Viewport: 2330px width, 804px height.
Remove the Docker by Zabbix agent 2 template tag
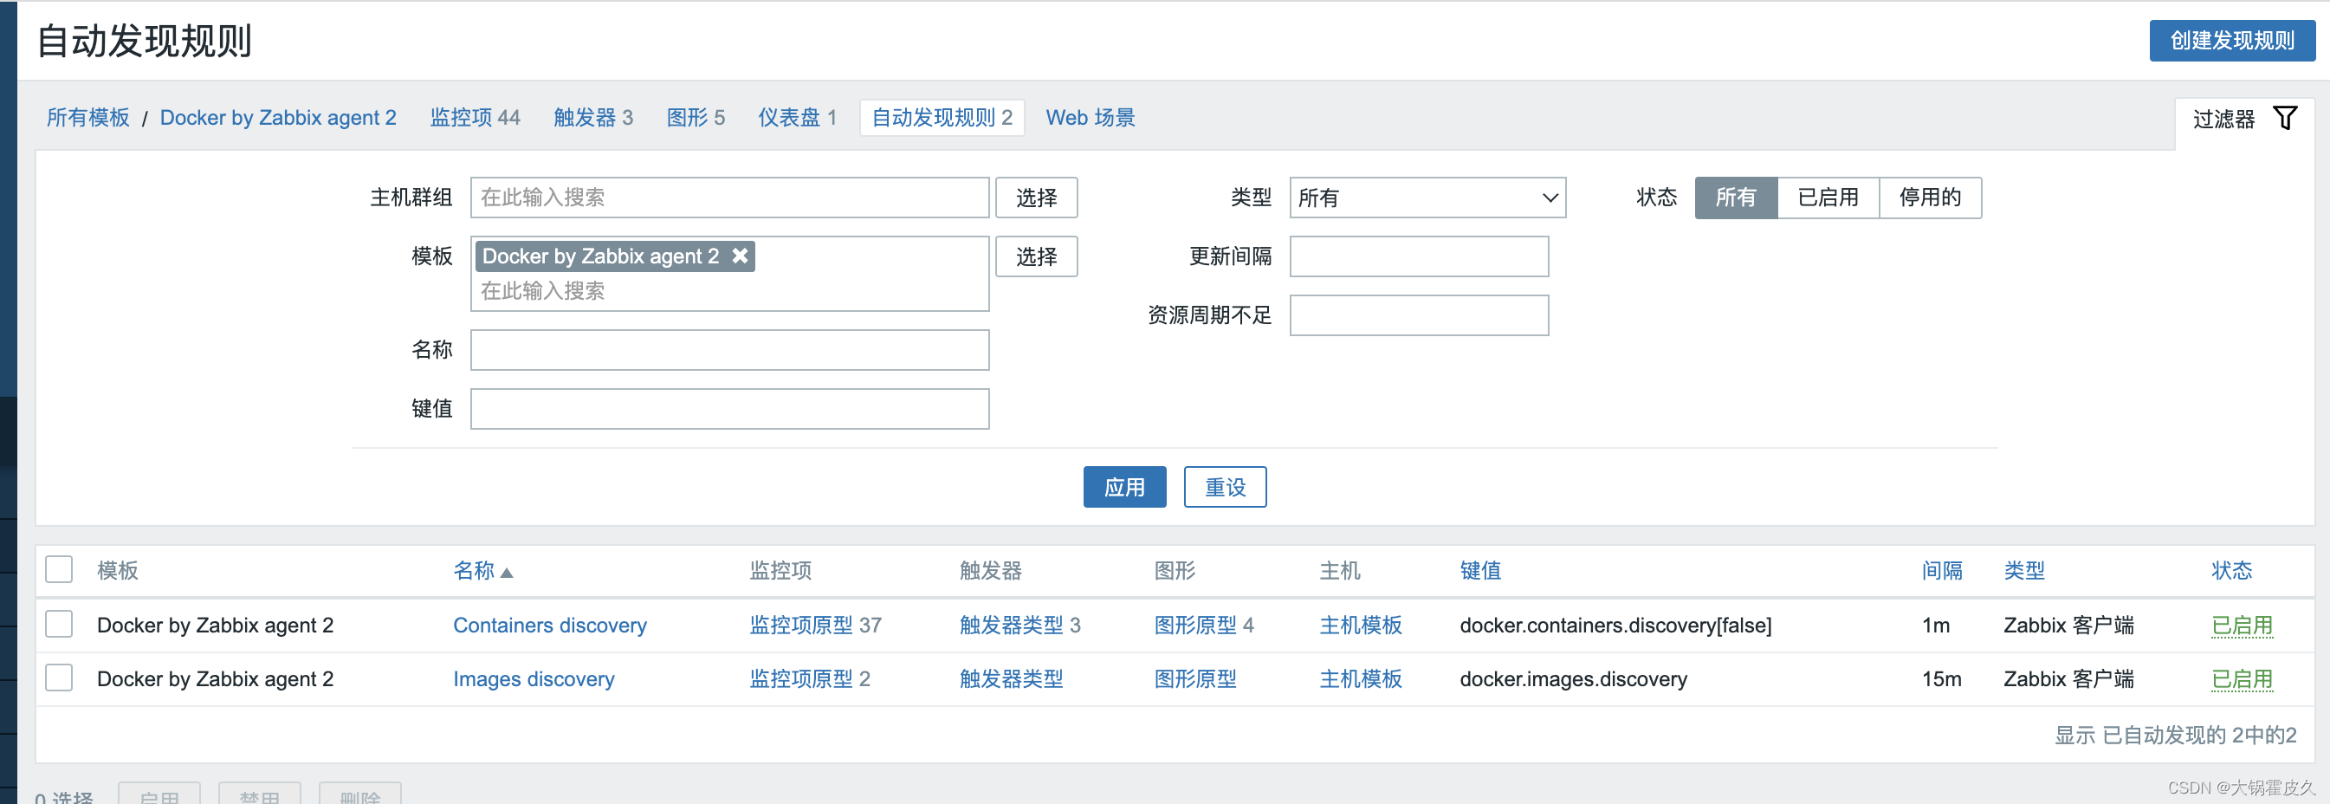(x=740, y=256)
